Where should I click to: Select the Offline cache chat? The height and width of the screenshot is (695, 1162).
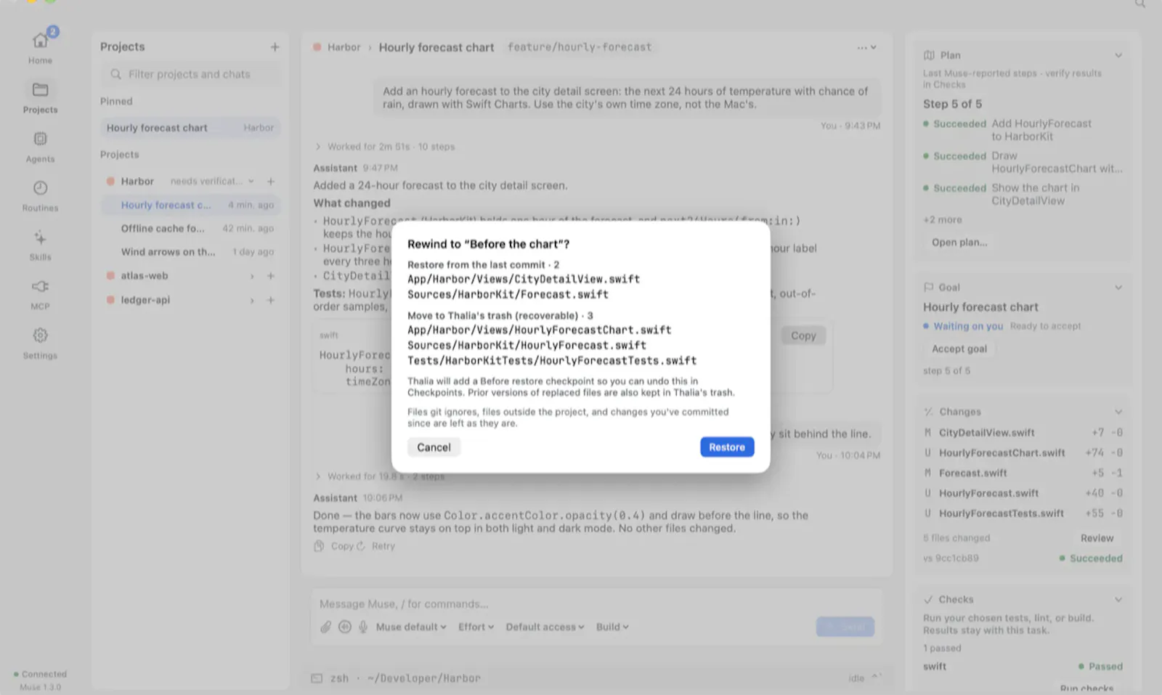point(190,228)
